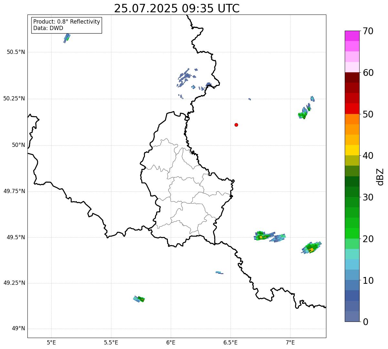Click the 49.75°N latitude label
388x349 pixels.
click(14, 191)
